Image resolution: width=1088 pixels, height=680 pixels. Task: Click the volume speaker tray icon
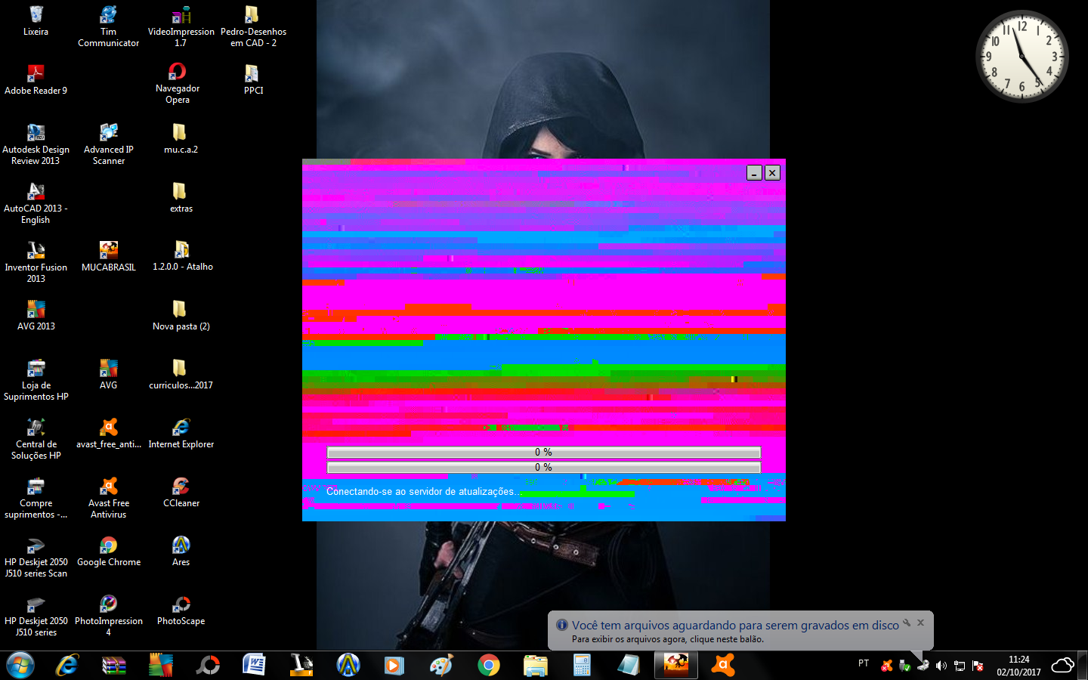[x=941, y=666]
